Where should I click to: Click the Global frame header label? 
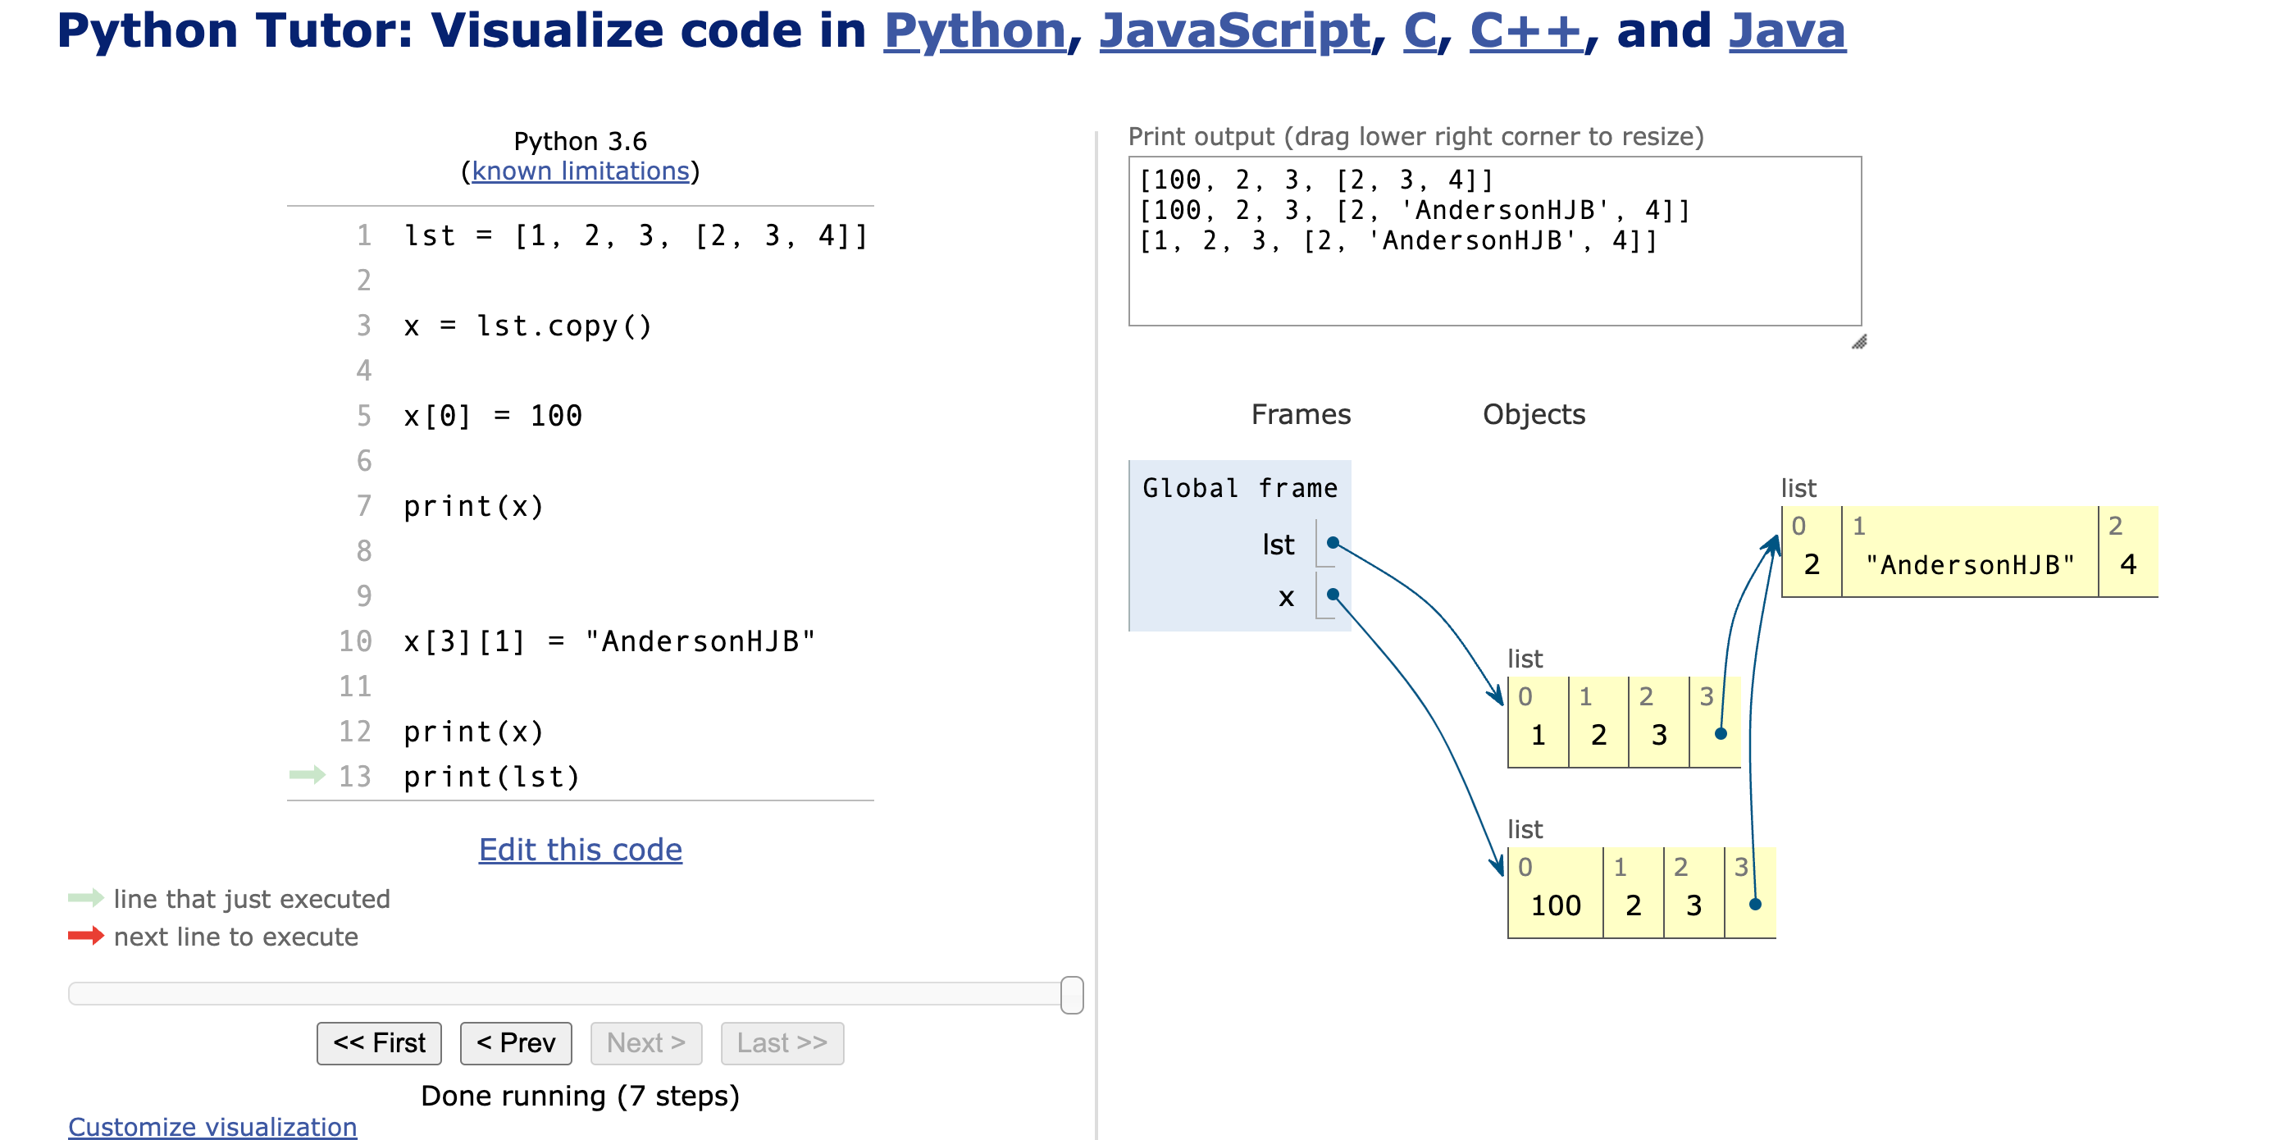coord(1240,488)
